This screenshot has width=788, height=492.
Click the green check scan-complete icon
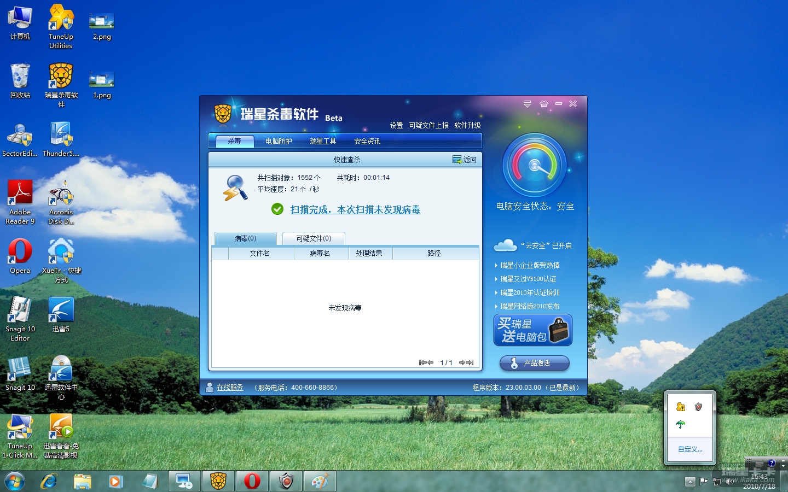[277, 209]
